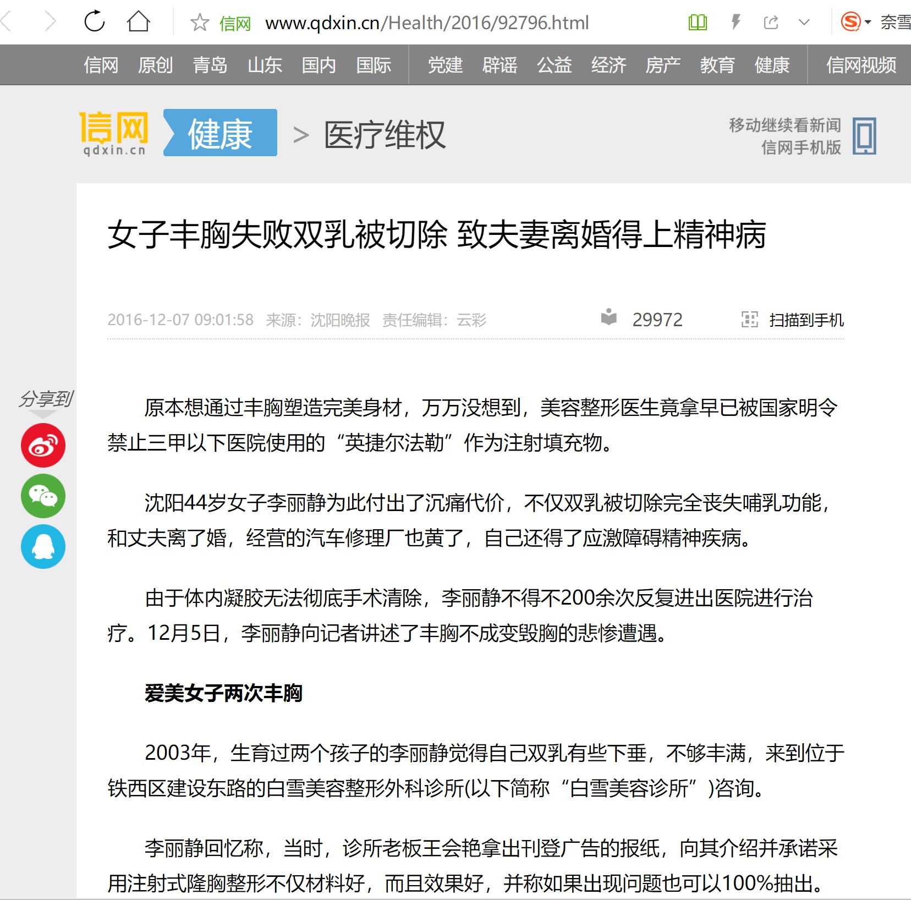Open reading mode book icon
911x900 pixels.
click(698, 23)
